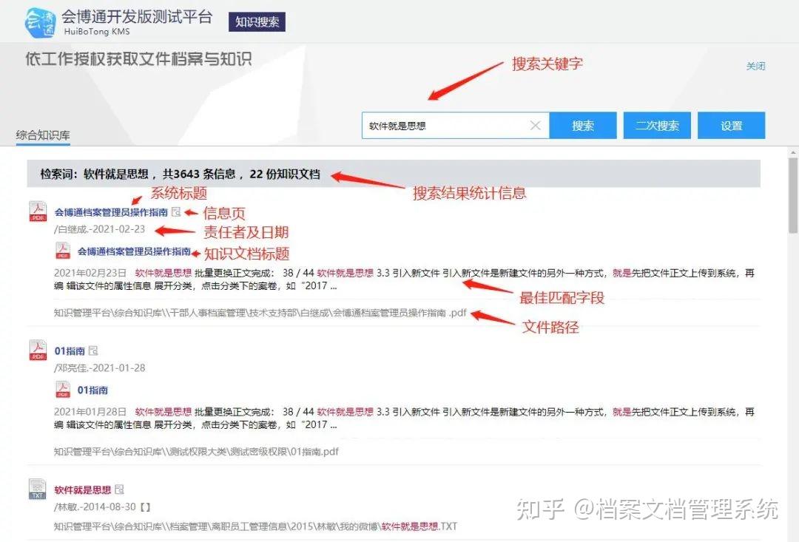Open info page icon next to 会博通档案管理员操作指南

pos(176,211)
